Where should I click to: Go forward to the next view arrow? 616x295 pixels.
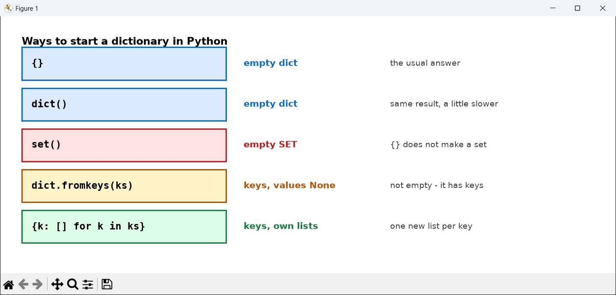pos(38,284)
